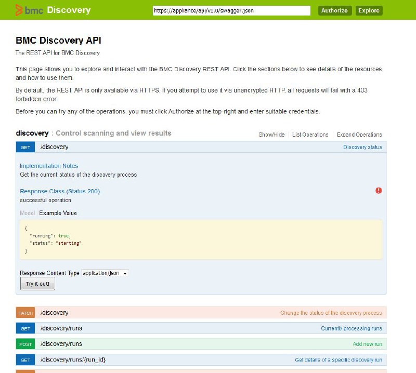Click the BMC Discovery API title
This screenshot has height=373, width=416.
[x=58, y=41]
